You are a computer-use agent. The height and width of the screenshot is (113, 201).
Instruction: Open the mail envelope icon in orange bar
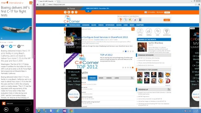[x=146, y=12]
